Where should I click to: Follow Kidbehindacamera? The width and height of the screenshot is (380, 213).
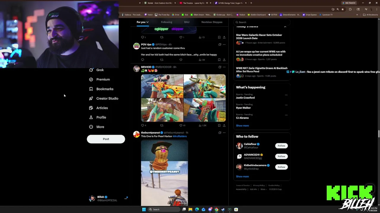[281, 167]
